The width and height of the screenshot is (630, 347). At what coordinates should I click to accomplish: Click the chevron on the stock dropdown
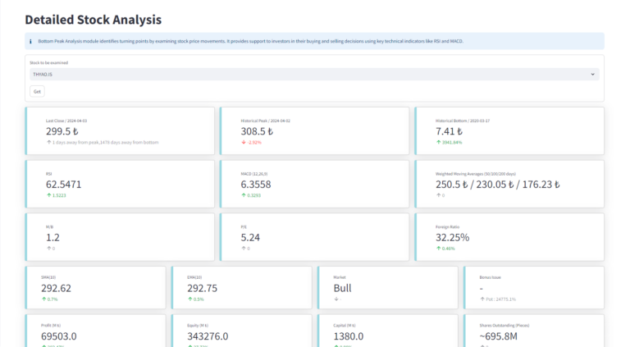(x=592, y=74)
